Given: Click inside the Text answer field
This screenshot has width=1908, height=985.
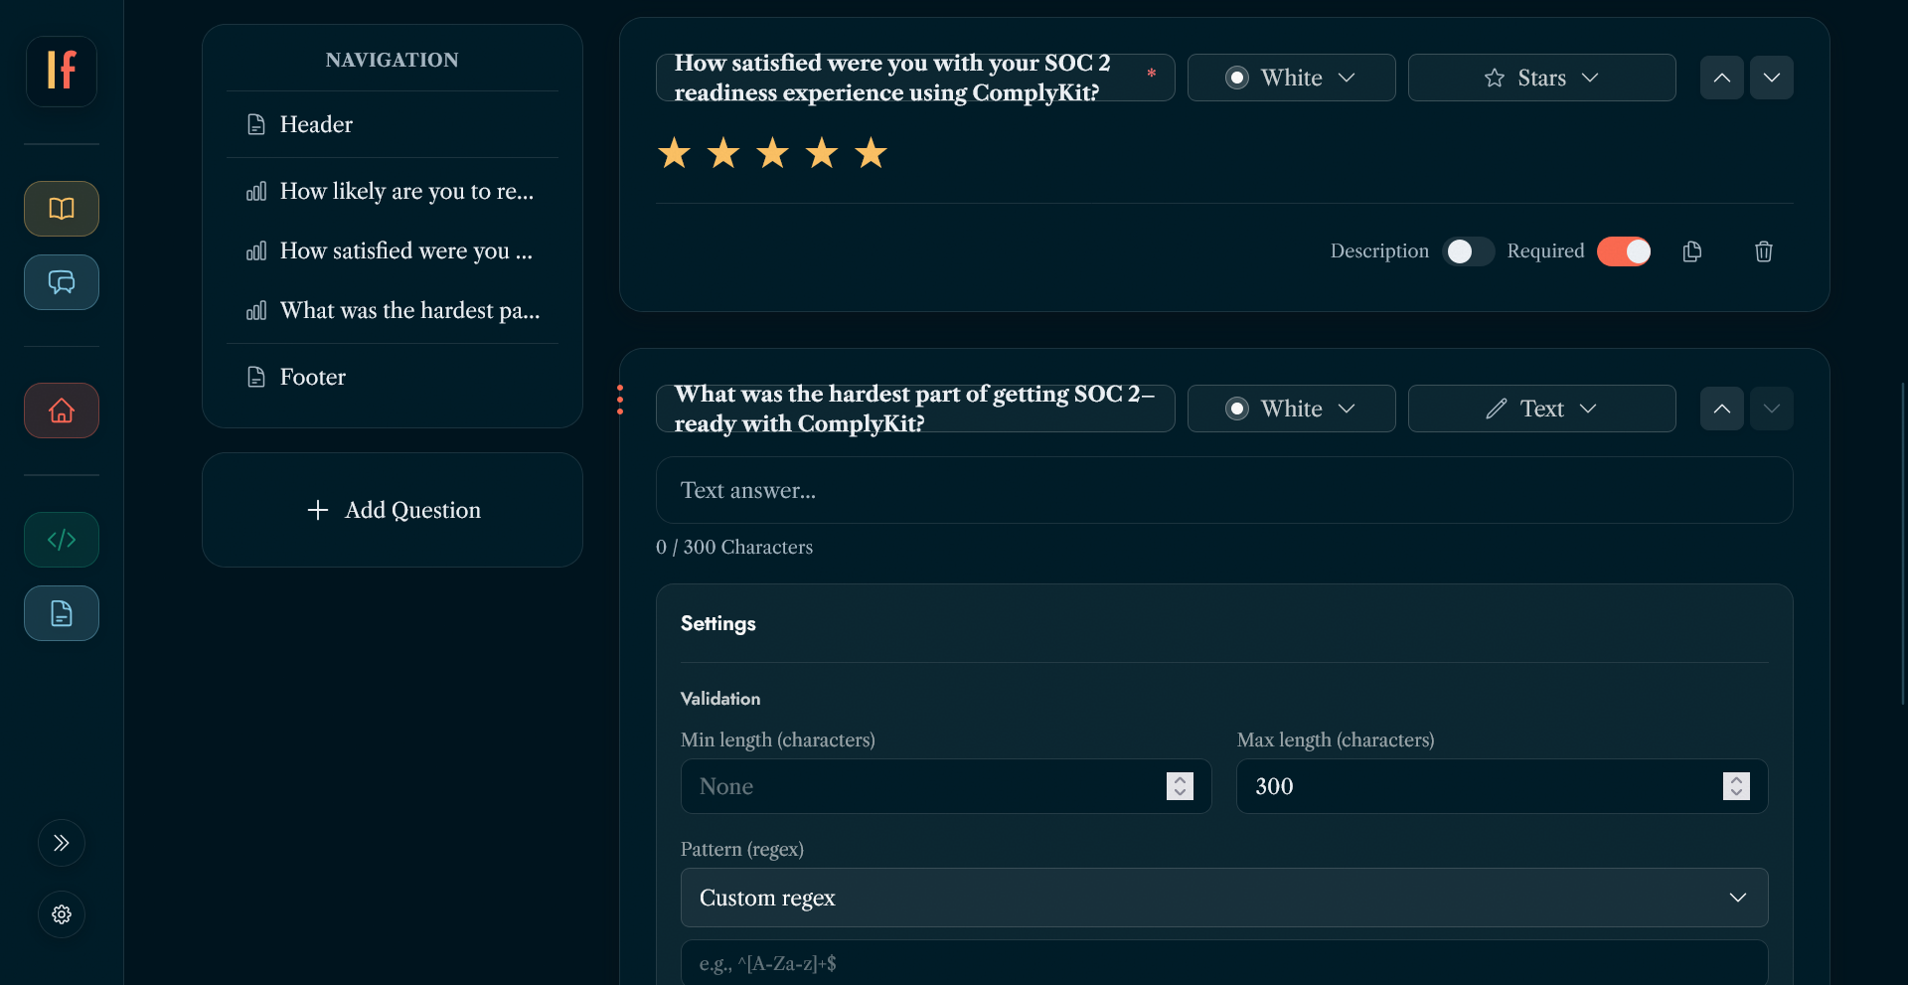Looking at the screenshot, I should tap(1223, 490).
